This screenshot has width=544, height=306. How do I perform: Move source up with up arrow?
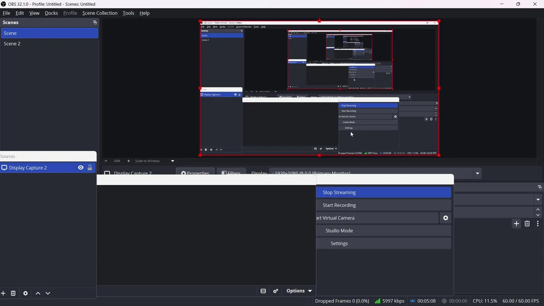(38, 293)
